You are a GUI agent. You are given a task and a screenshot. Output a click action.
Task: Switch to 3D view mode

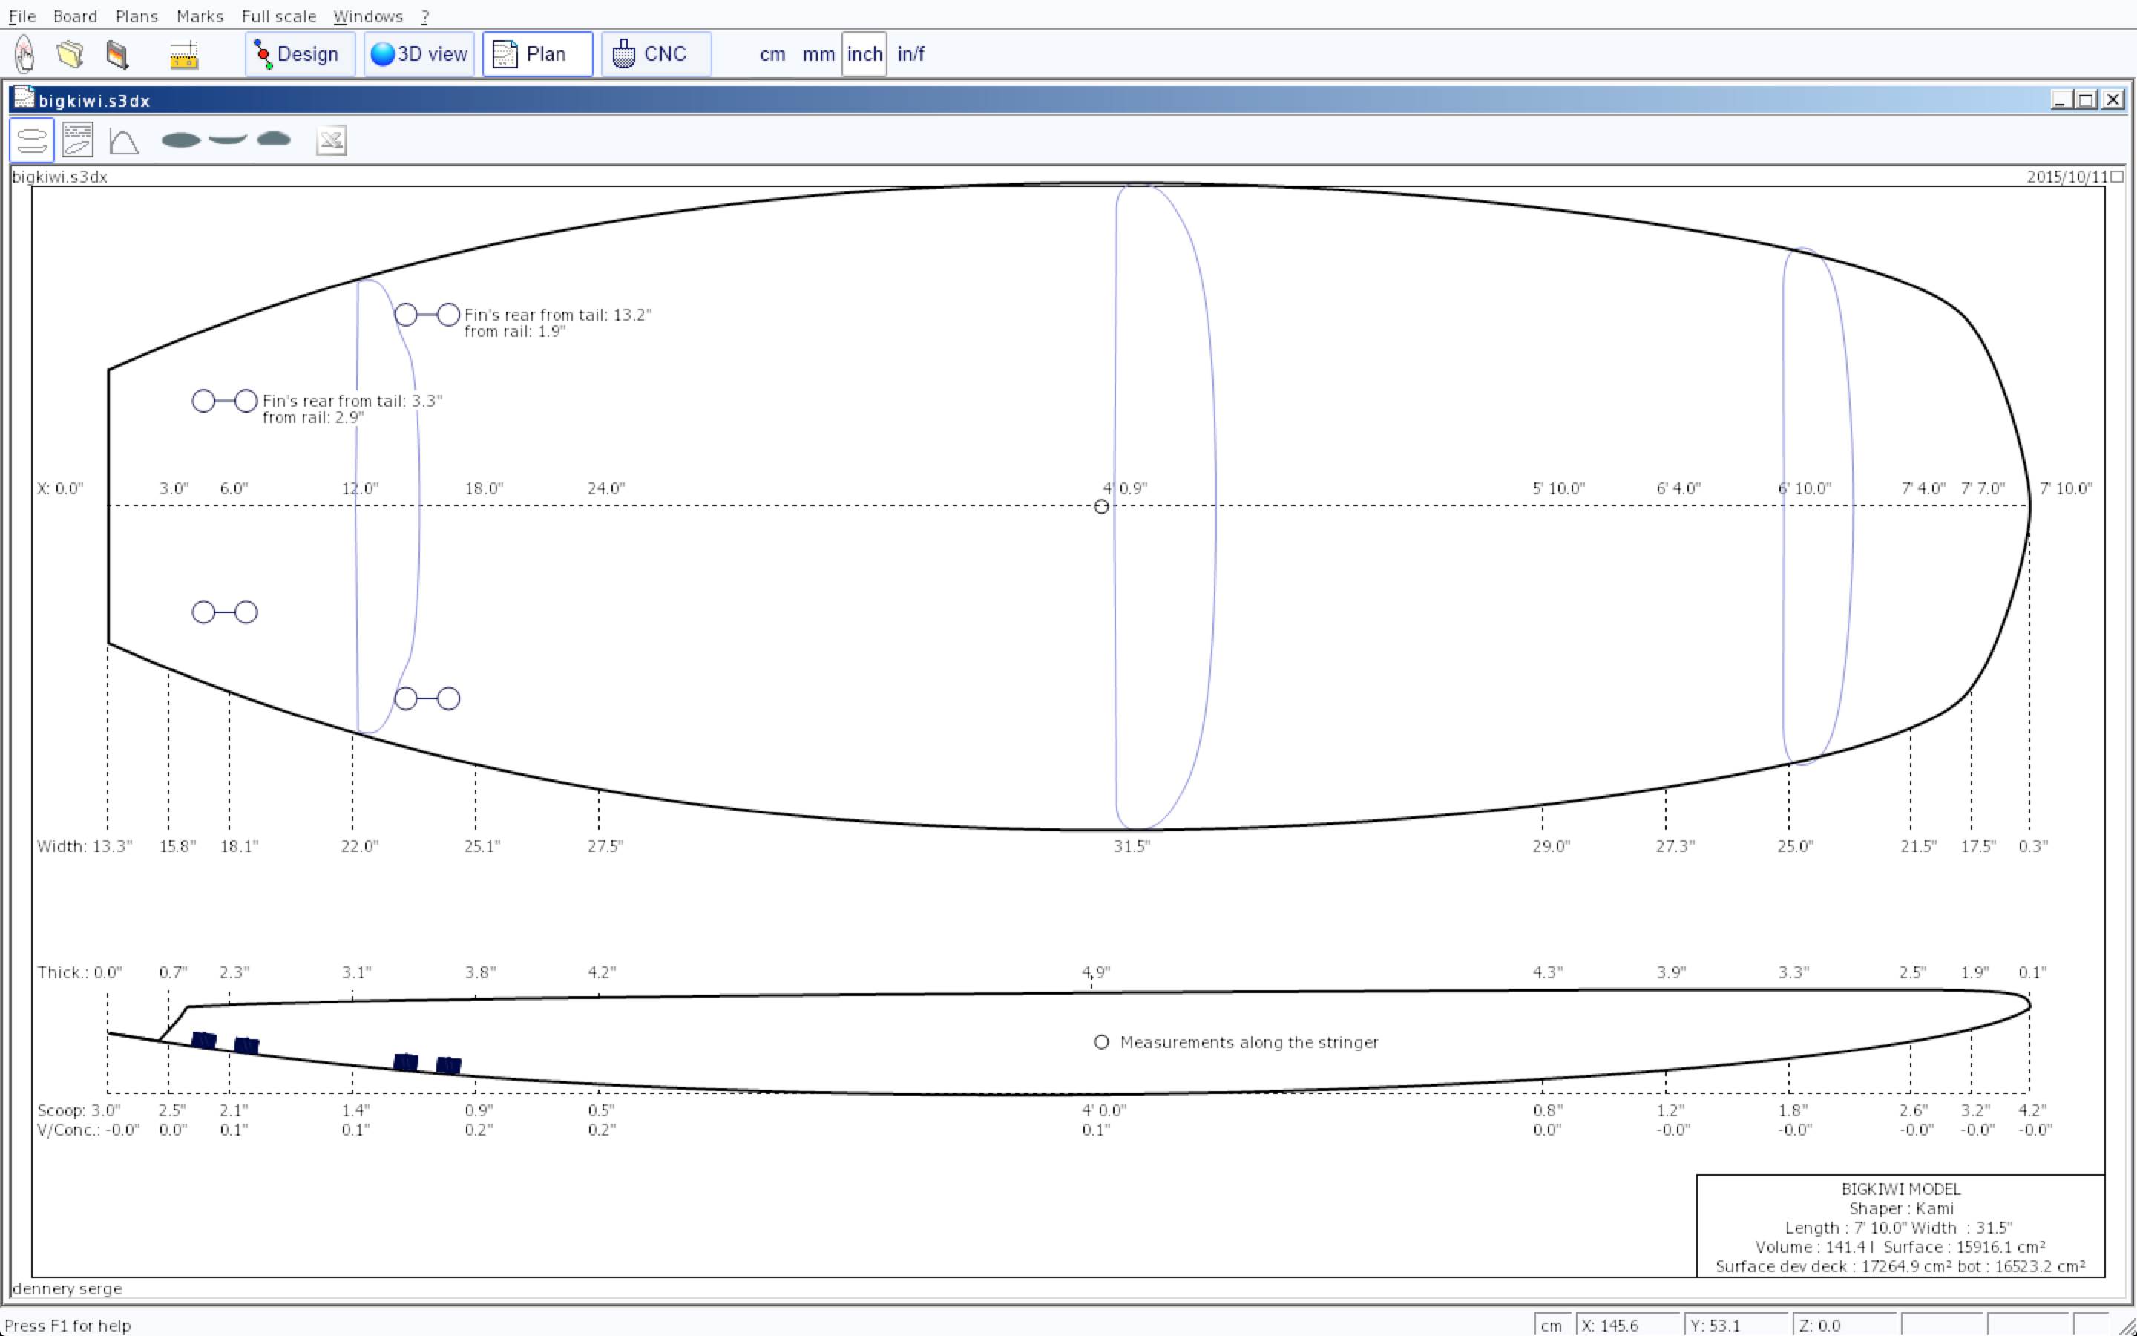click(418, 54)
